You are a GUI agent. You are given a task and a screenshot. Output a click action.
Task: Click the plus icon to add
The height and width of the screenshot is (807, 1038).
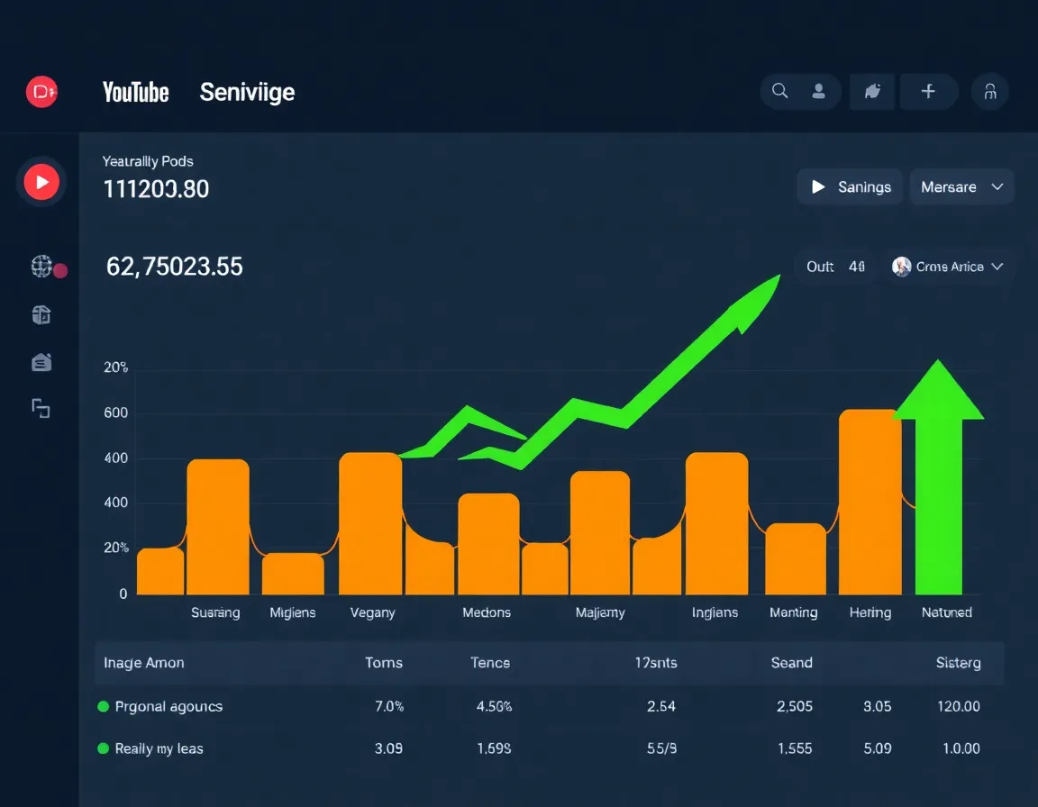pyautogui.click(x=927, y=91)
